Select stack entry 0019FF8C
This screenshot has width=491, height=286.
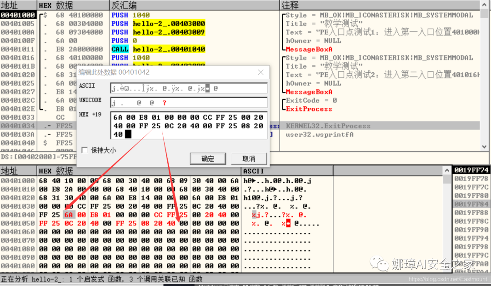click(471, 221)
